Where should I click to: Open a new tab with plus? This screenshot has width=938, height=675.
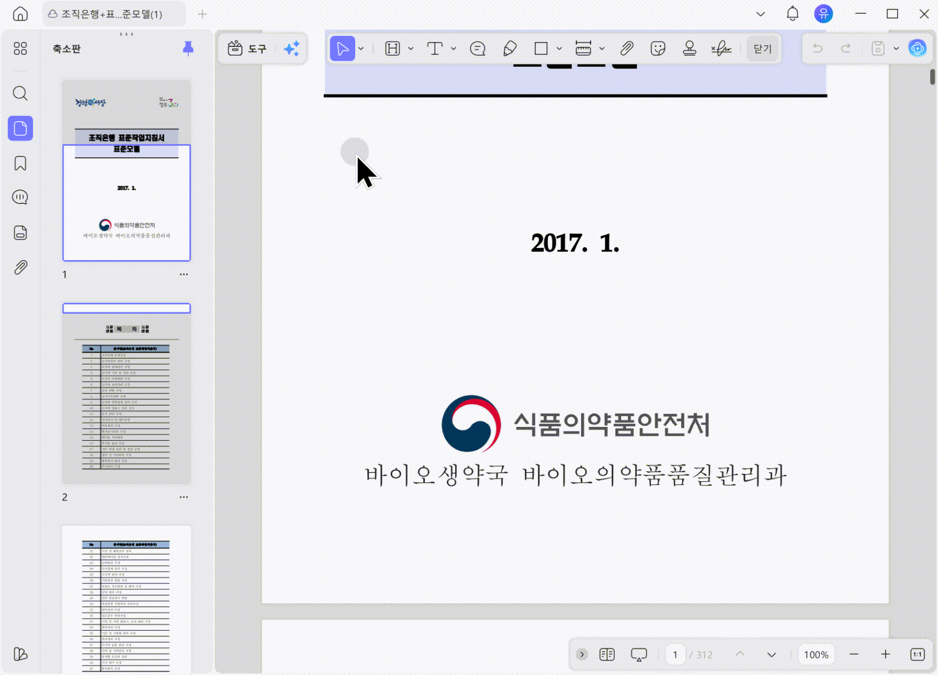pyautogui.click(x=202, y=14)
